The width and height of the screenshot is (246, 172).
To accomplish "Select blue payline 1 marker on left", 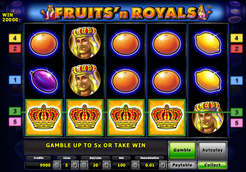I will coord(15,80).
